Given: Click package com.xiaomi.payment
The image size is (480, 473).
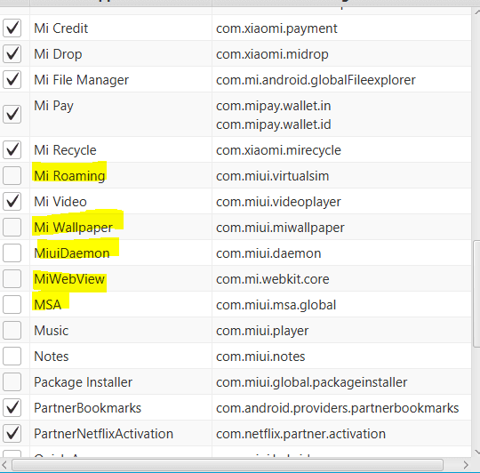Looking at the screenshot, I should 276,28.
